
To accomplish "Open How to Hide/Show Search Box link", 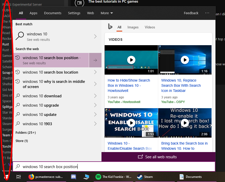I will click(x=129, y=85).
